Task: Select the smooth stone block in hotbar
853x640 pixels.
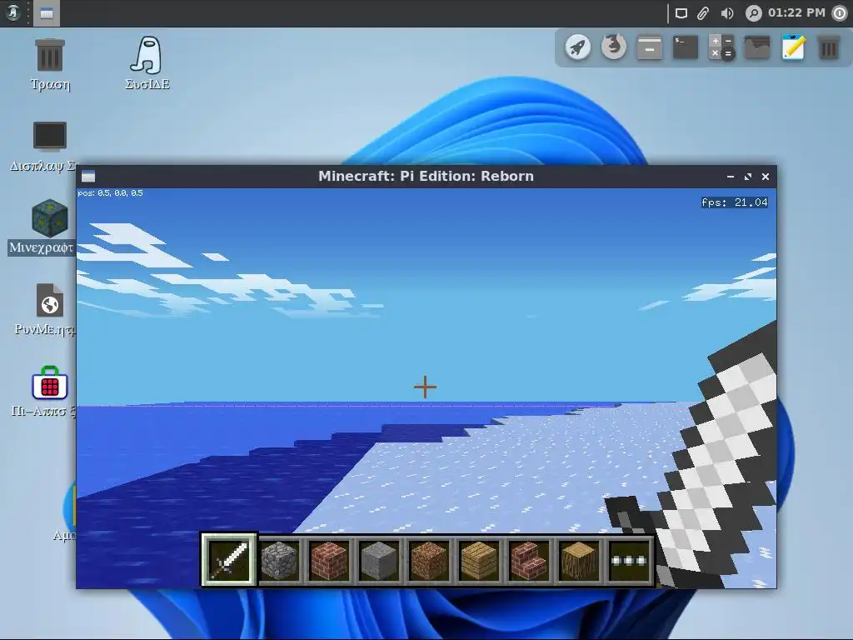Action: (379, 561)
